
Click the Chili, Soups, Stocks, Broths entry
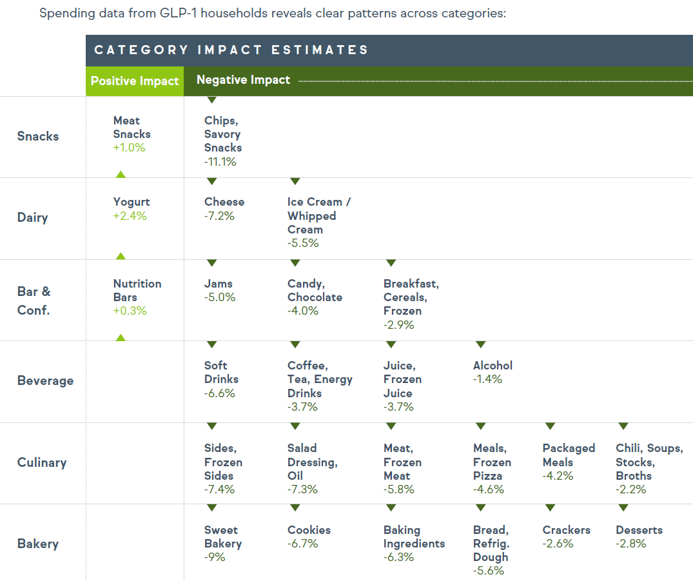click(x=649, y=469)
